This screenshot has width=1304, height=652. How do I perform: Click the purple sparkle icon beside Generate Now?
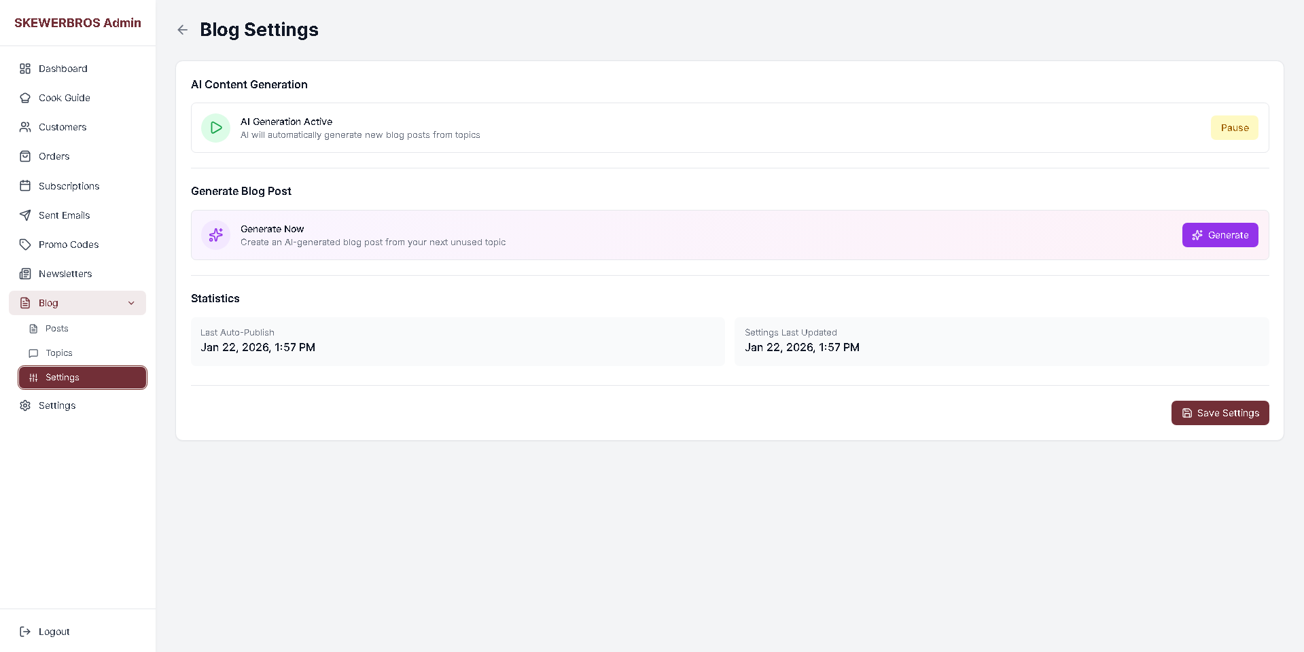(x=215, y=235)
